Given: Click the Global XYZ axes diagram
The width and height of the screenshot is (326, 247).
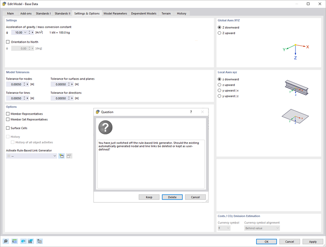Looking at the screenshot, I should (x=296, y=51).
